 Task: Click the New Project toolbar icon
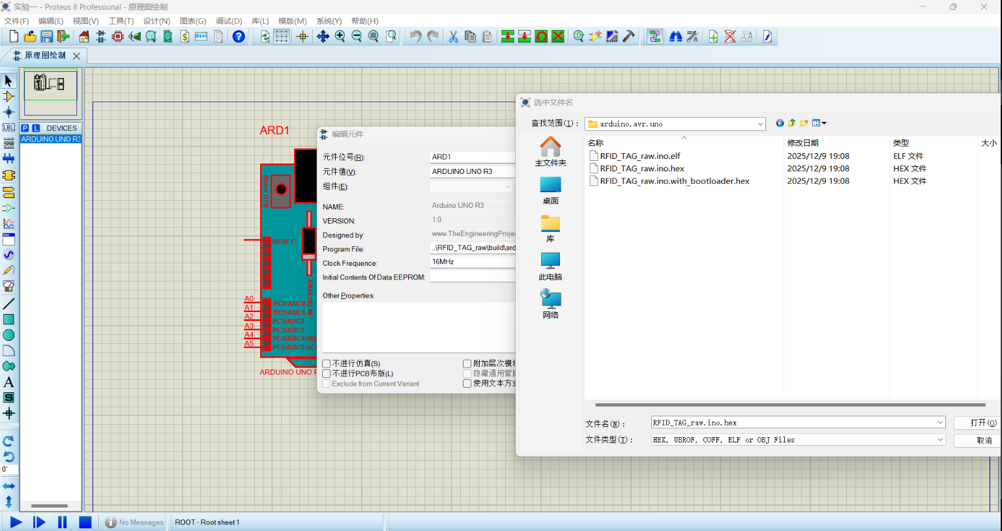14,36
